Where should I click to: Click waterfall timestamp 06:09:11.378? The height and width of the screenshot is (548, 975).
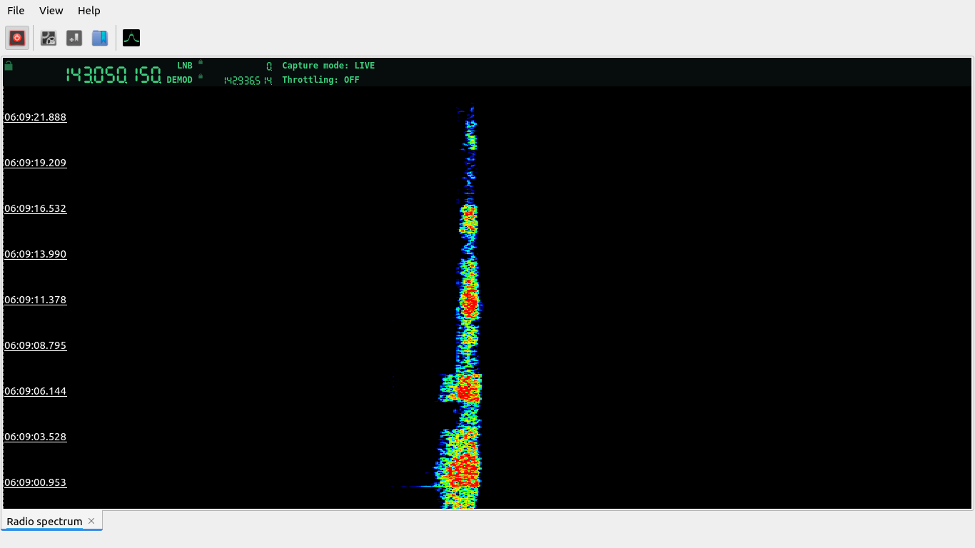tap(35, 300)
